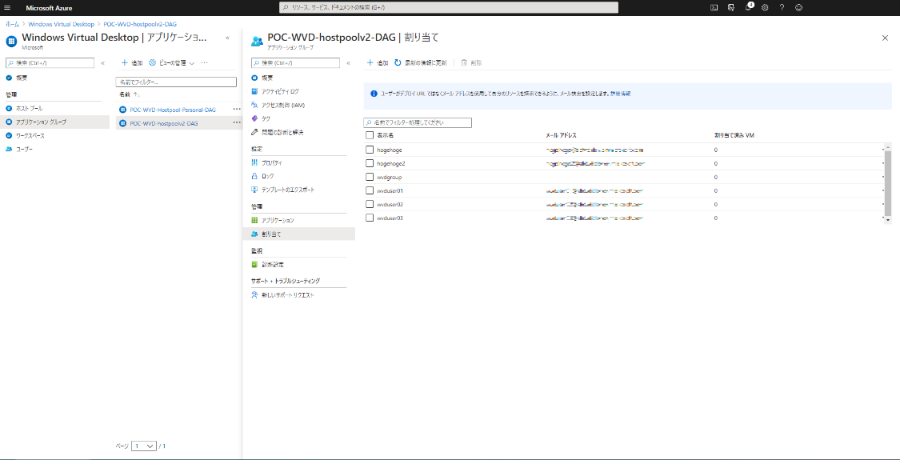Open the notifications bell
This screenshot has height=460, width=900.
[x=748, y=7]
